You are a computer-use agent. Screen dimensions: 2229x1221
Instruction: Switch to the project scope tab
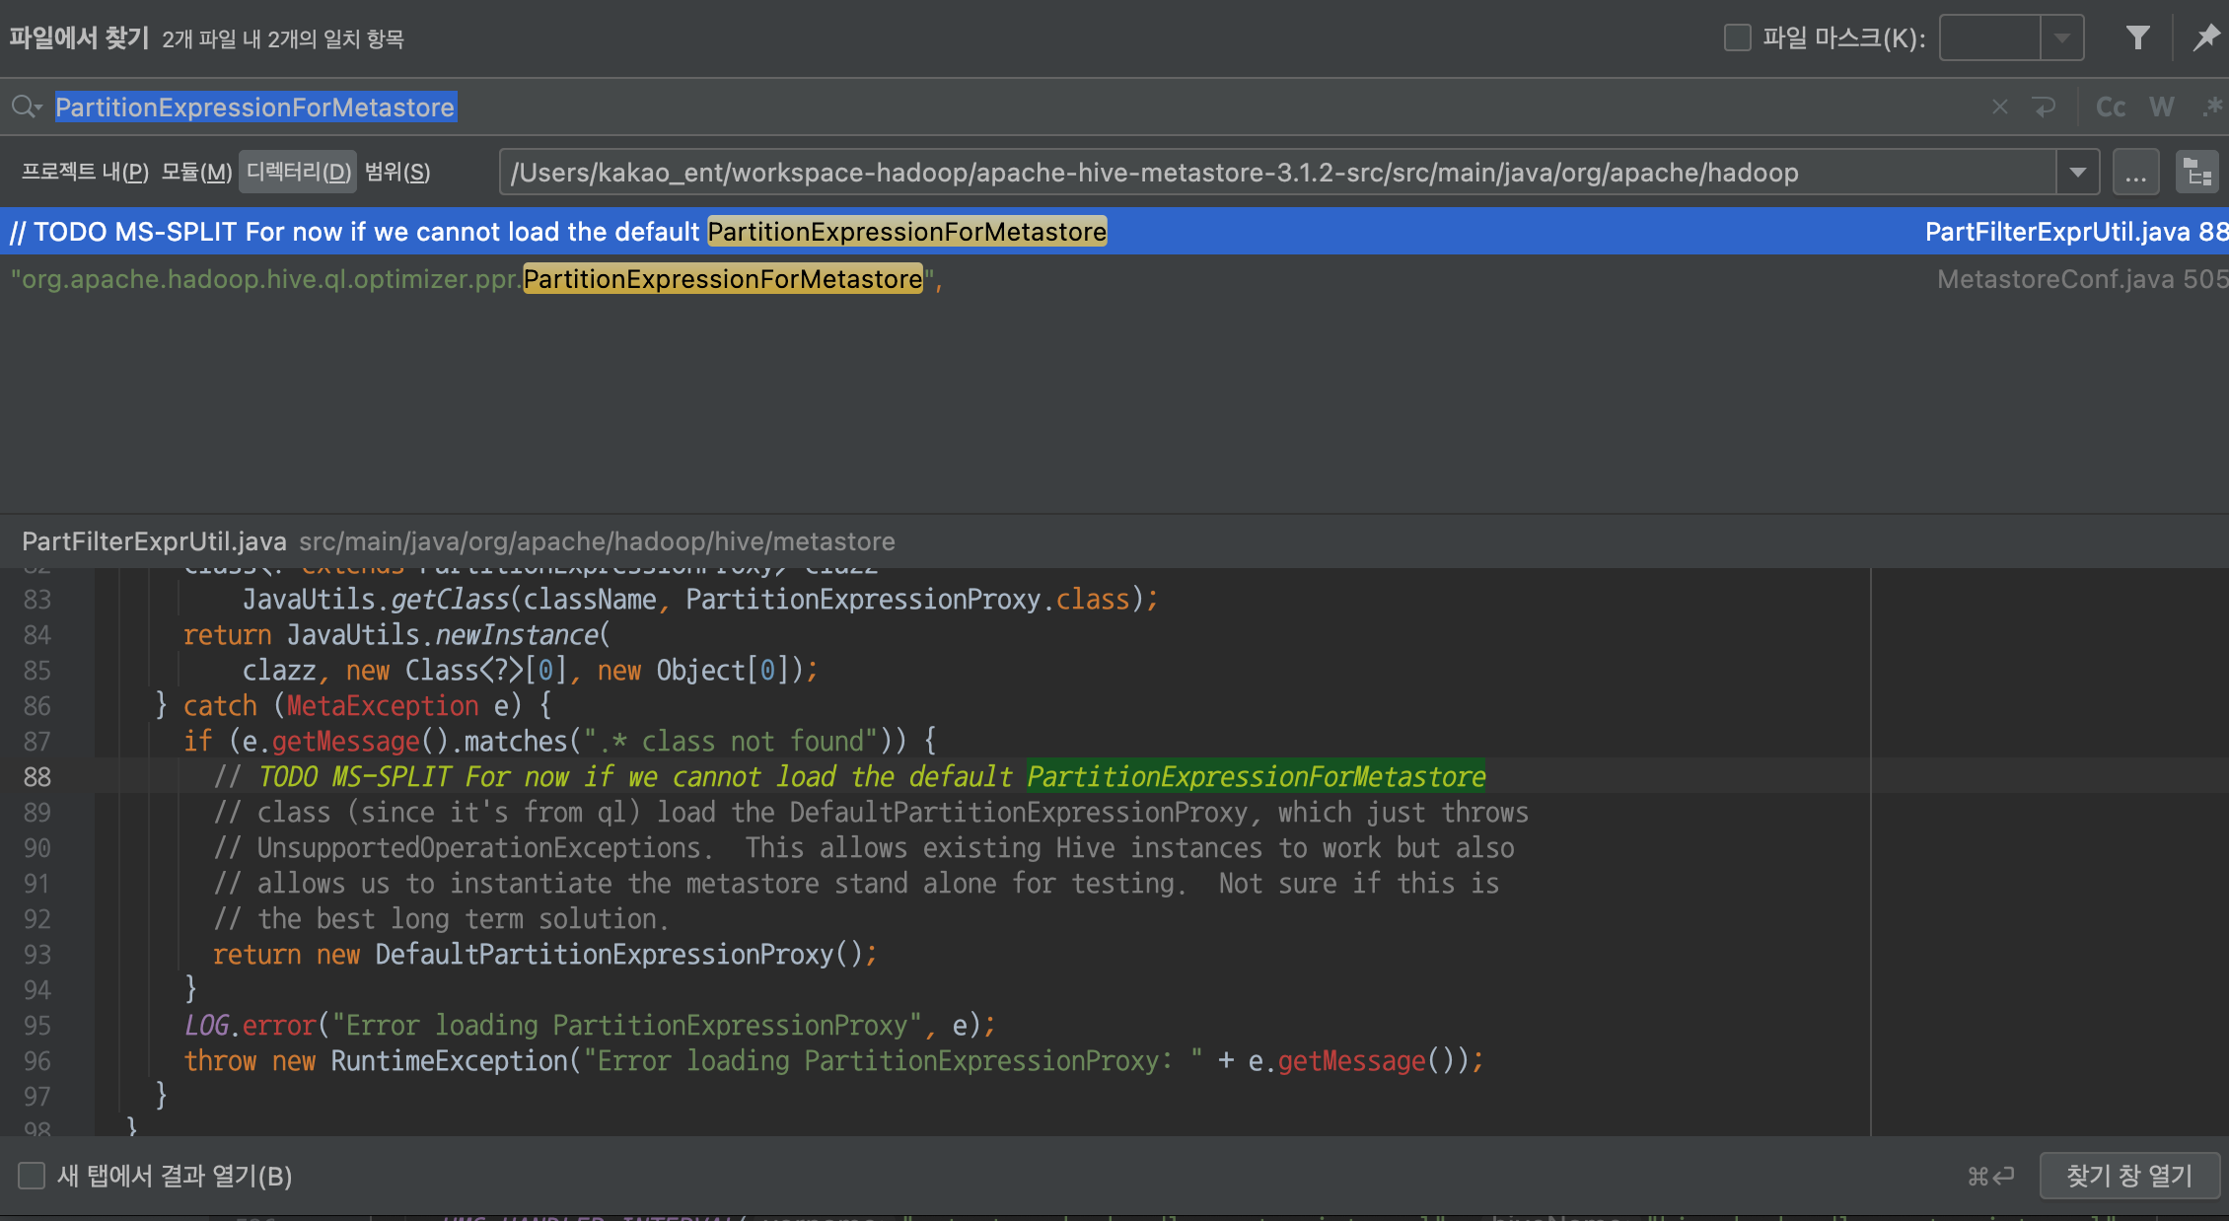(x=85, y=173)
